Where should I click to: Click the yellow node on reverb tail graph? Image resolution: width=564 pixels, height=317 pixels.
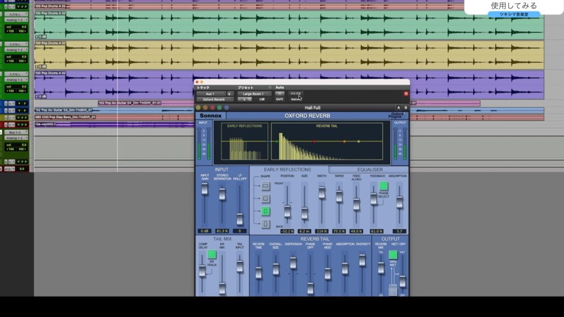coord(359,141)
